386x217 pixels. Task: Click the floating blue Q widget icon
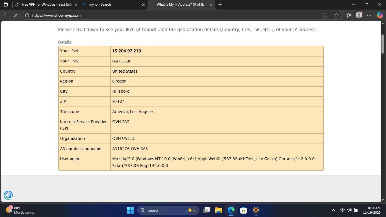(x=8, y=195)
